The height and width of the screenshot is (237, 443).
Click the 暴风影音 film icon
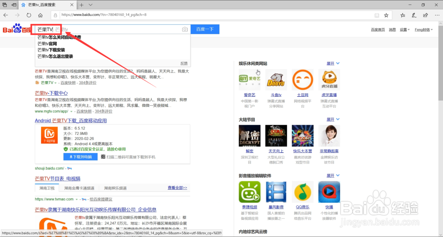point(276,192)
